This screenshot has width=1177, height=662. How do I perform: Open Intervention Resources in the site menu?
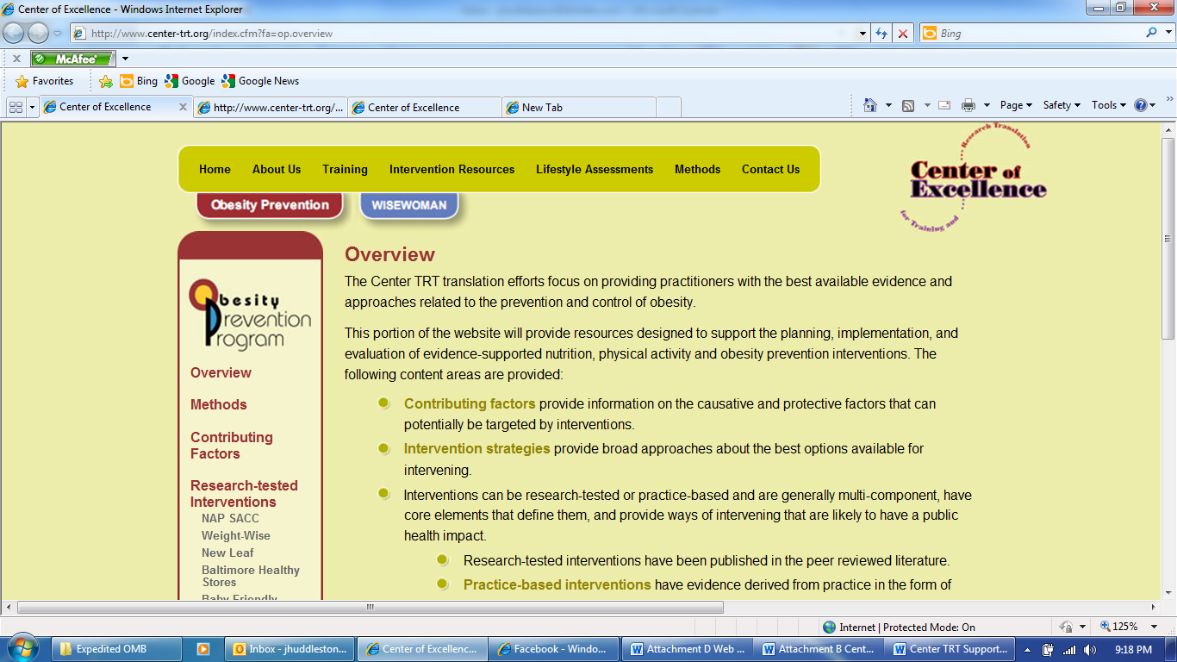[x=451, y=169]
